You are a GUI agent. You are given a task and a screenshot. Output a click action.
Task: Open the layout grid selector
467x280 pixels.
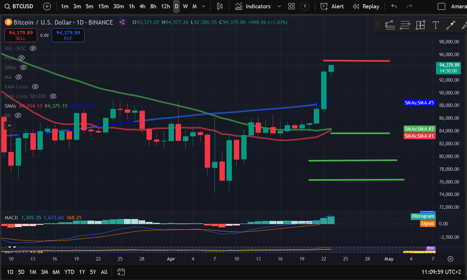pos(291,6)
